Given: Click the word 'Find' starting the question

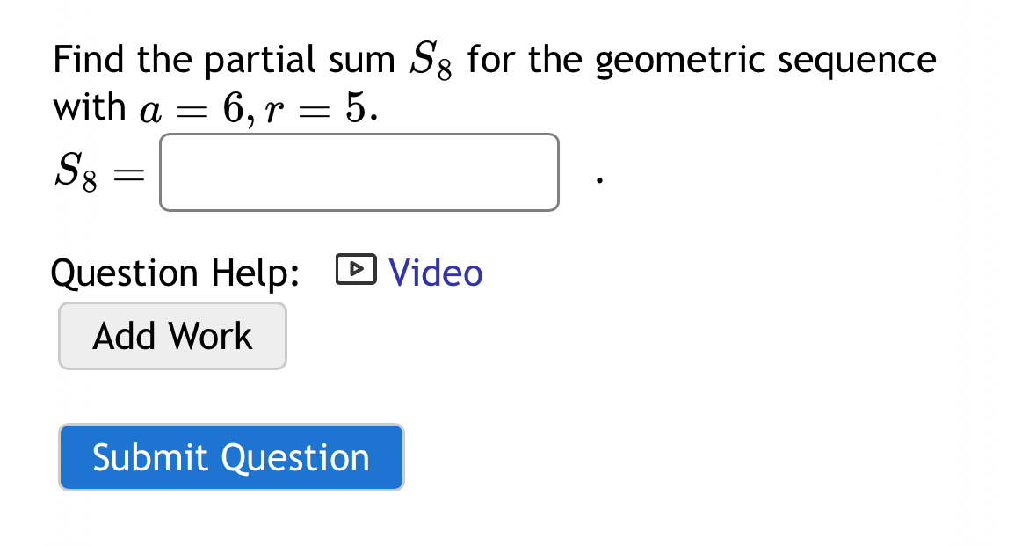Looking at the screenshot, I should pyautogui.click(x=89, y=59).
